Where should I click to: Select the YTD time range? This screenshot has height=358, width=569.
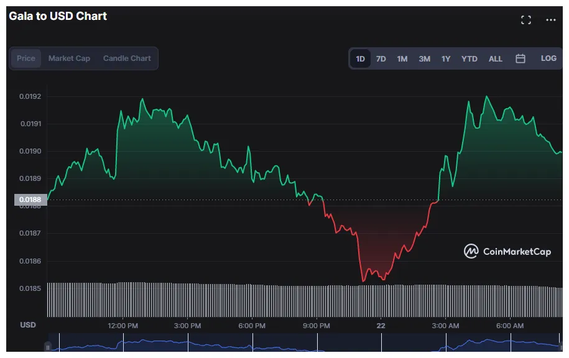click(470, 59)
